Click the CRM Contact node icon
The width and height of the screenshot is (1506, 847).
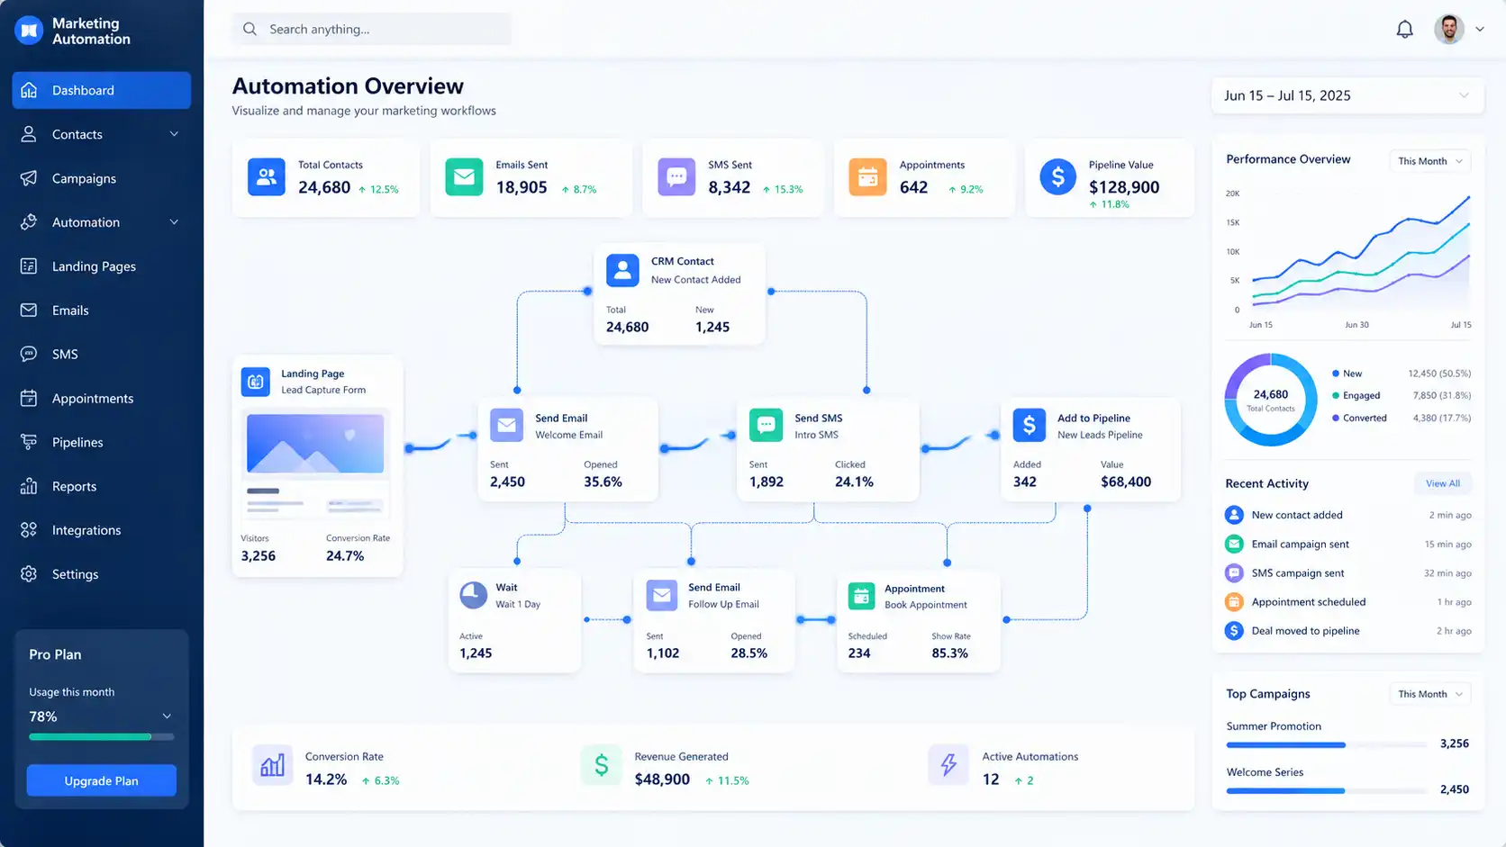click(x=622, y=270)
